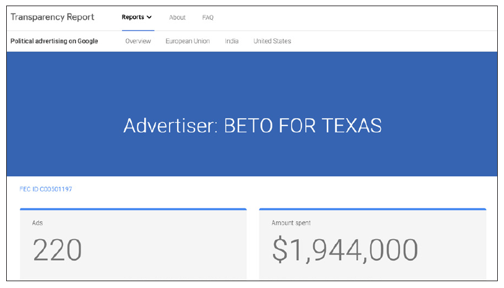Select the 220 ads count

pos(57,250)
